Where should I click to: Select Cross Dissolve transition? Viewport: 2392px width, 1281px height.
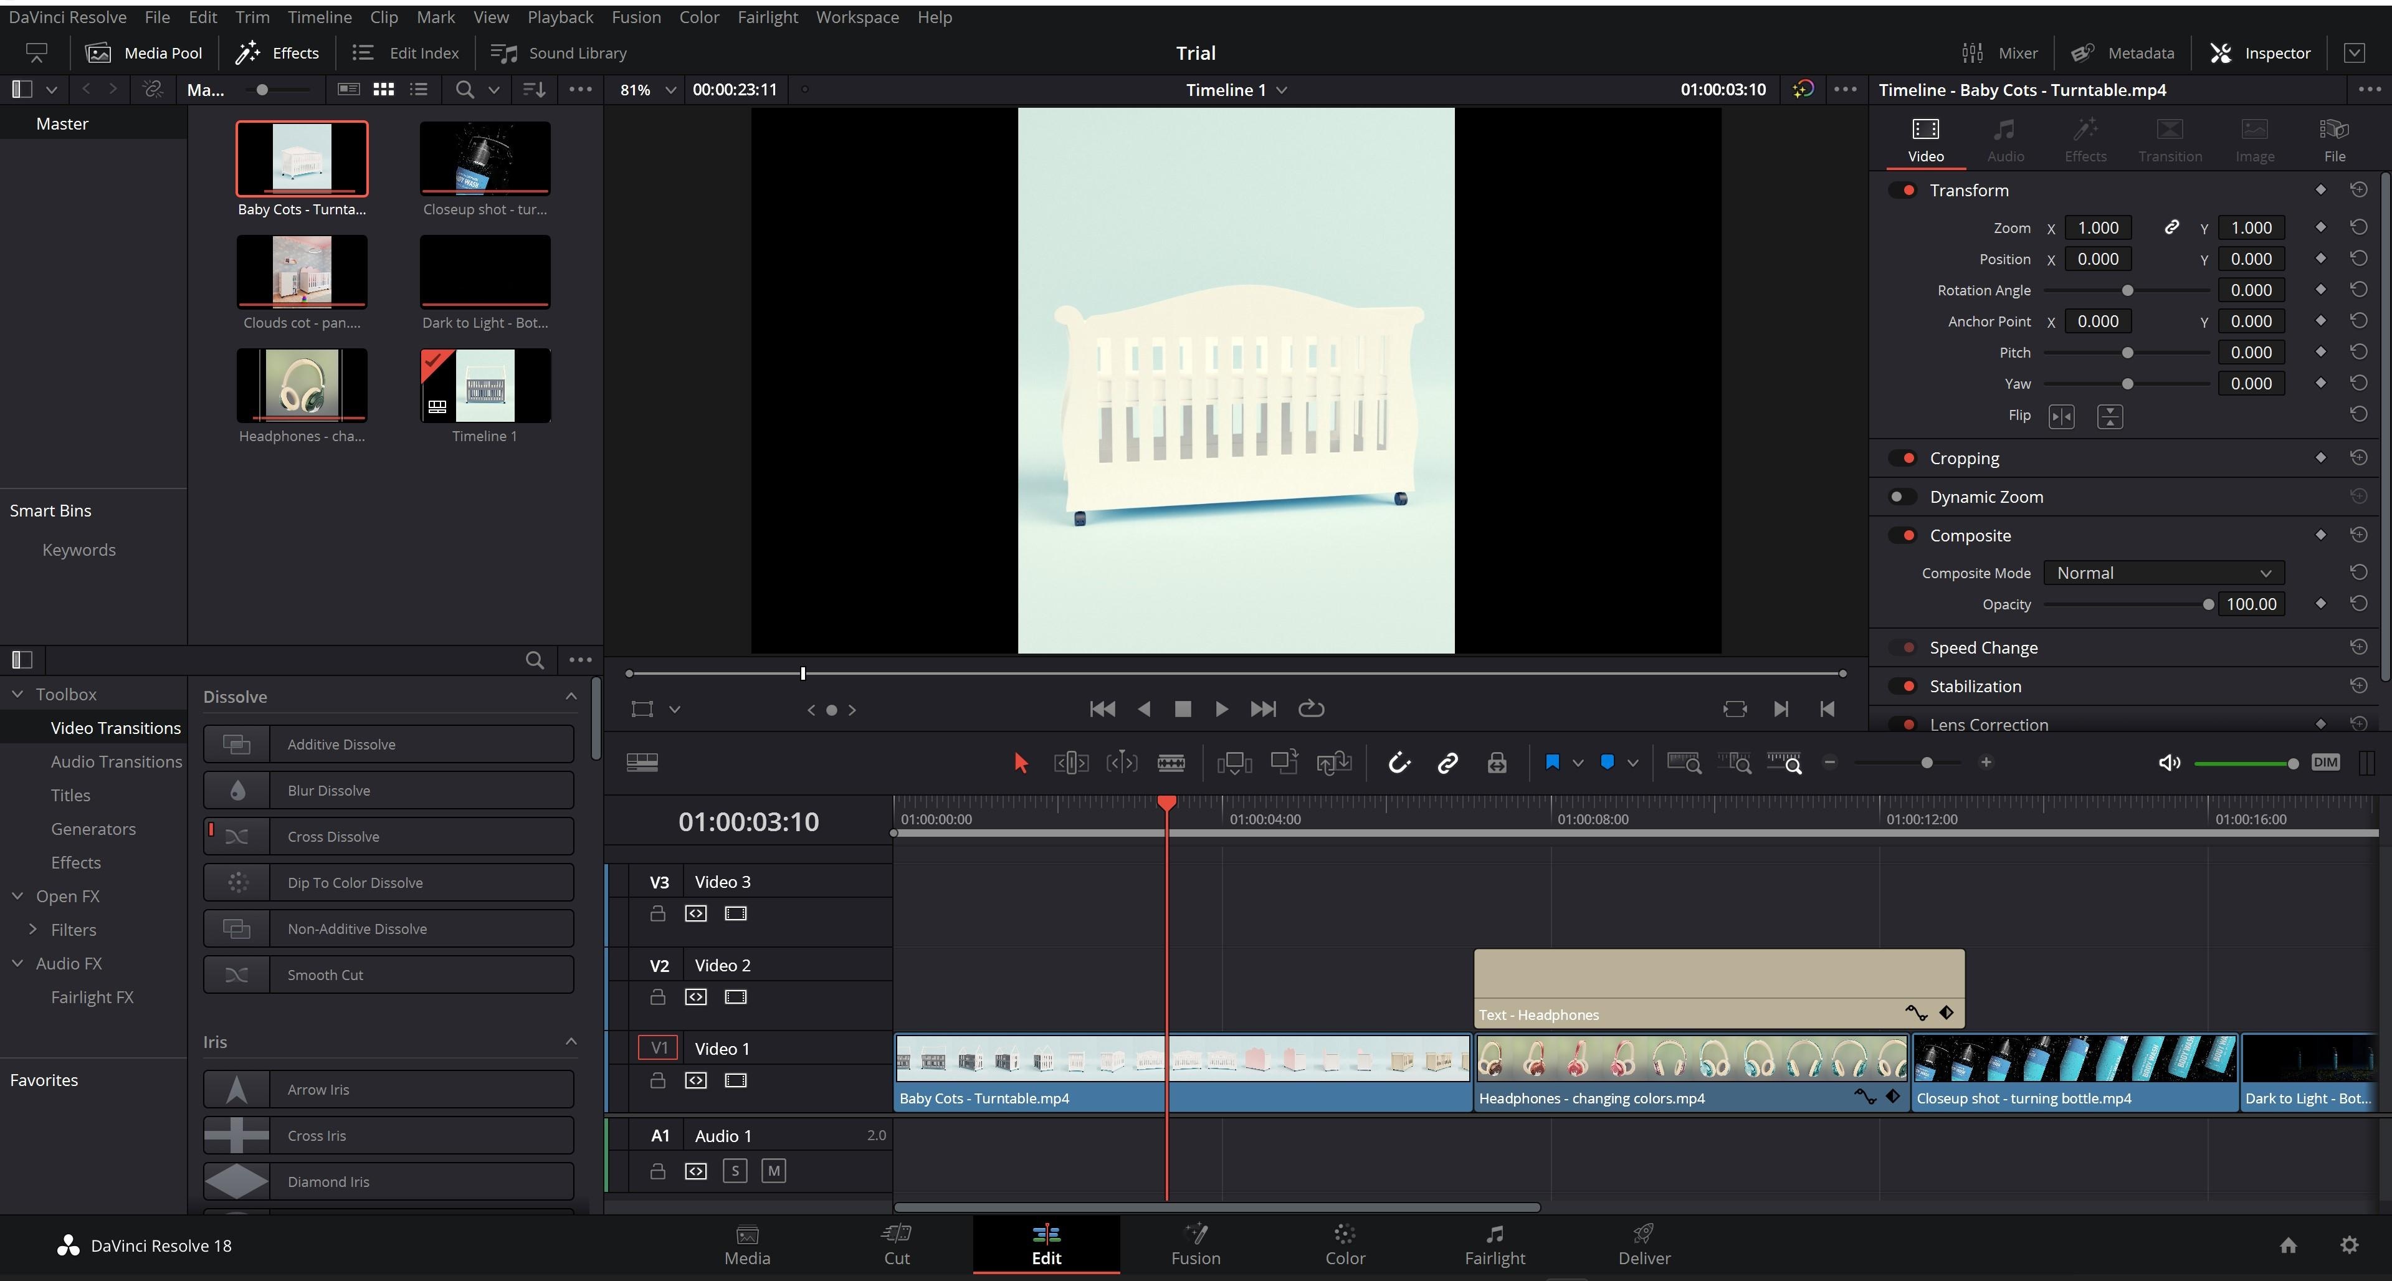pos(388,836)
